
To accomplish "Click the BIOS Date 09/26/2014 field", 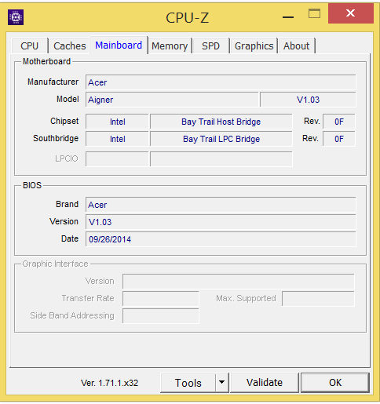I will pos(221,239).
